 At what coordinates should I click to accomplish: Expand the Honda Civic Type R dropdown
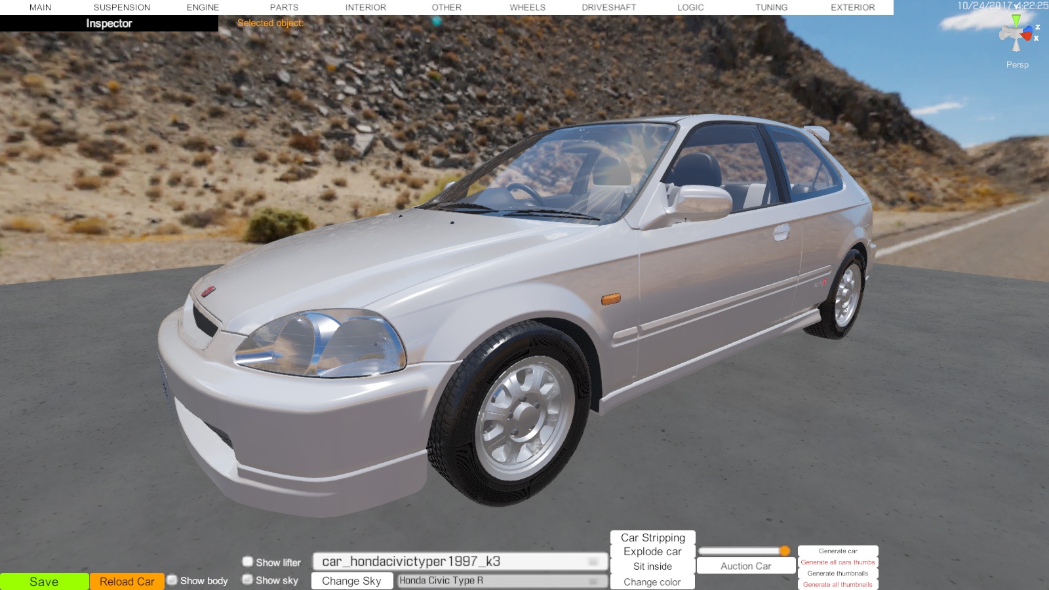click(x=502, y=581)
